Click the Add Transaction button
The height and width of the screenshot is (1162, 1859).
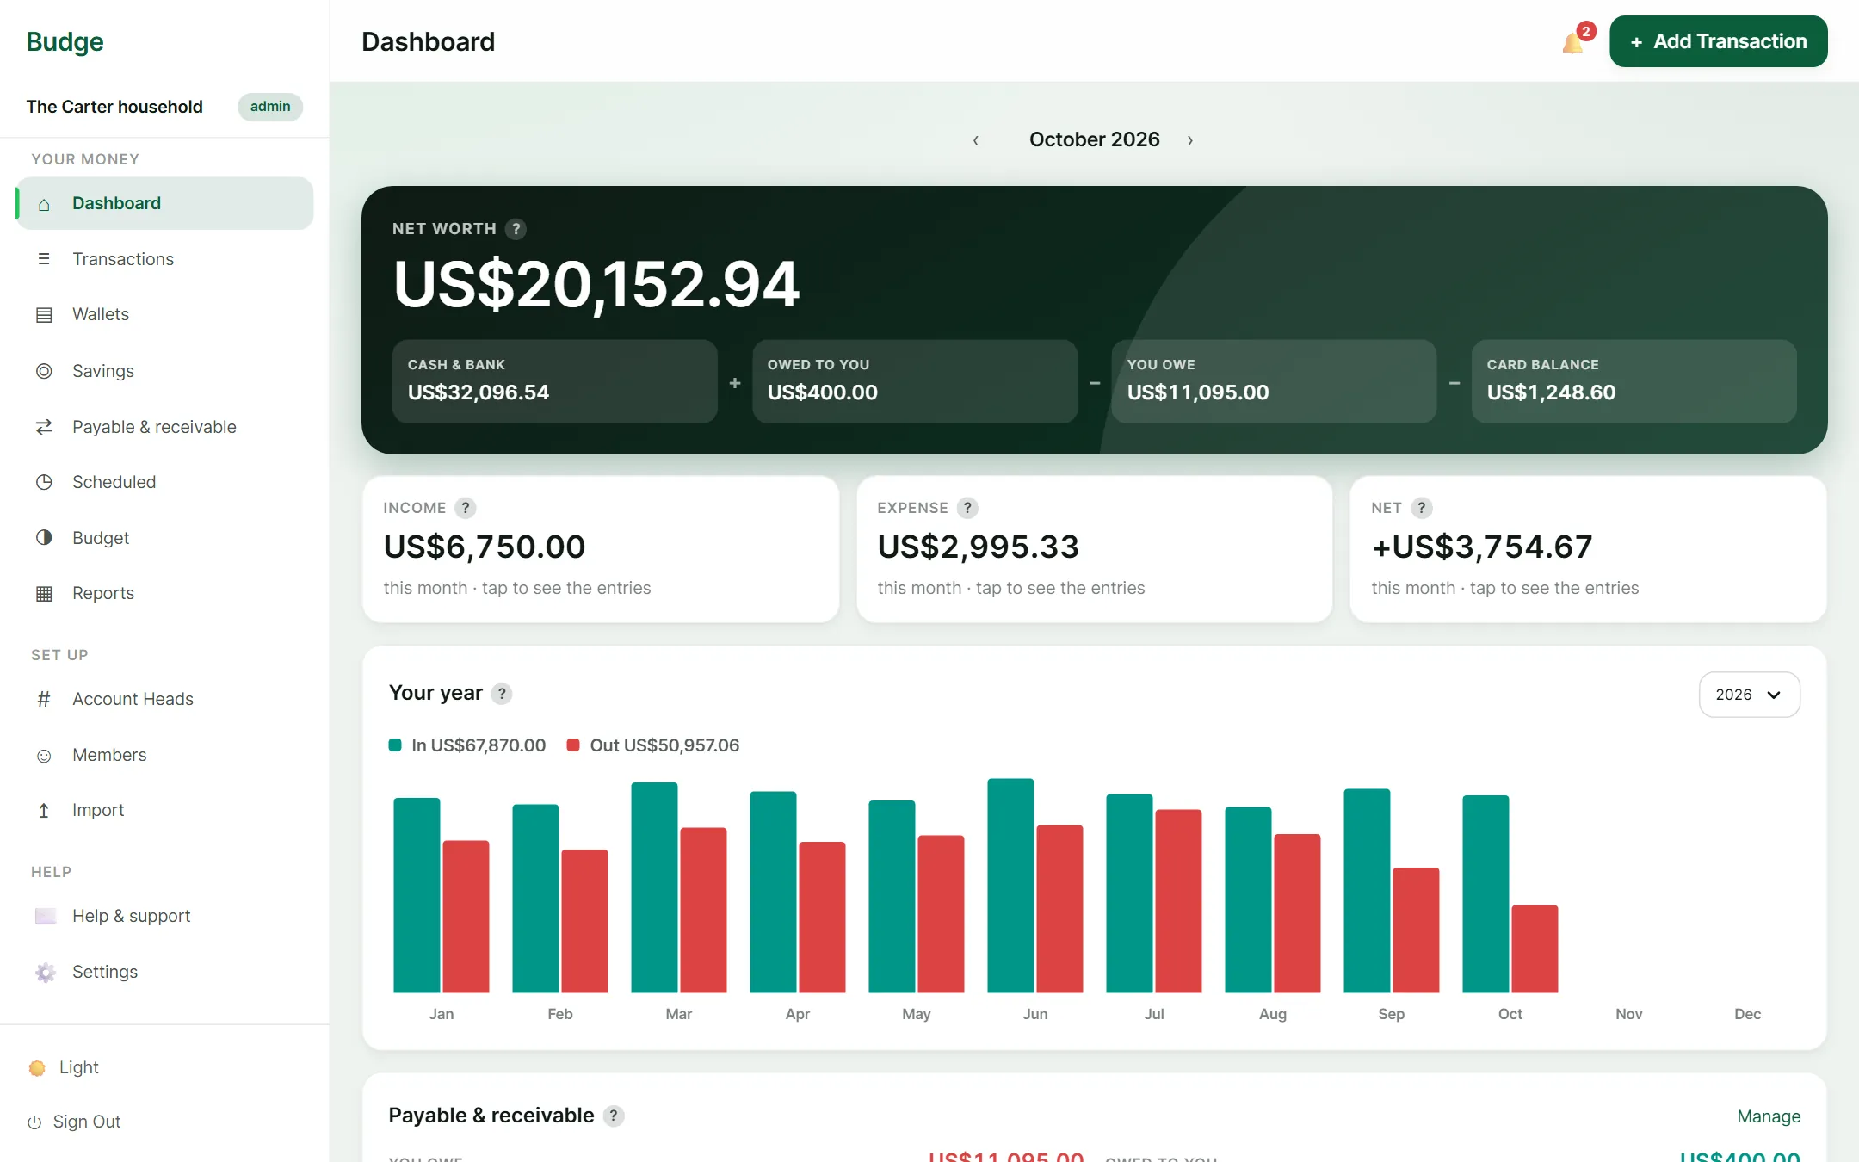pyautogui.click(x=1718, y=41)
